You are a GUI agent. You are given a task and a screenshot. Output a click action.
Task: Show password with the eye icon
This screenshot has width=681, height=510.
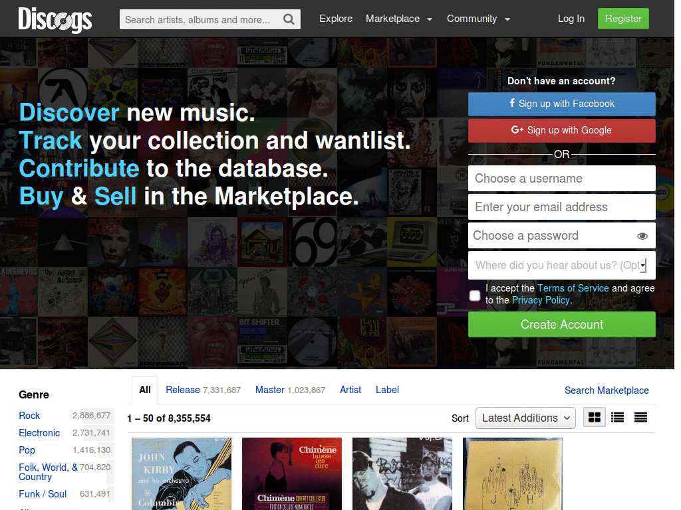click(x=642, y=236)
